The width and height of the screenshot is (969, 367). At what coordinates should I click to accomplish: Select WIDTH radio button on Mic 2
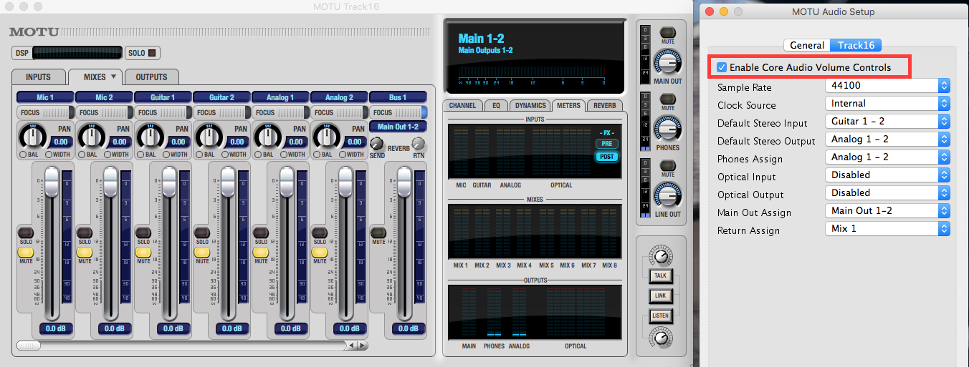click(108, 155)
